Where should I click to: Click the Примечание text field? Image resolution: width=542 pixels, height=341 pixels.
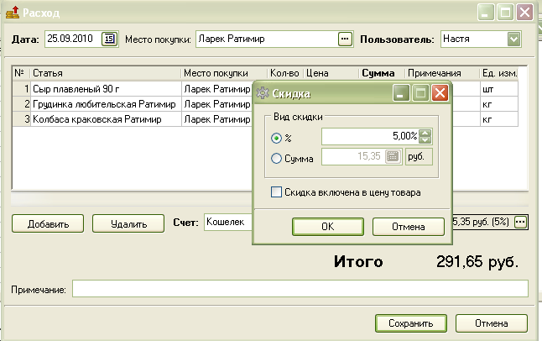(x=300, y=289)
